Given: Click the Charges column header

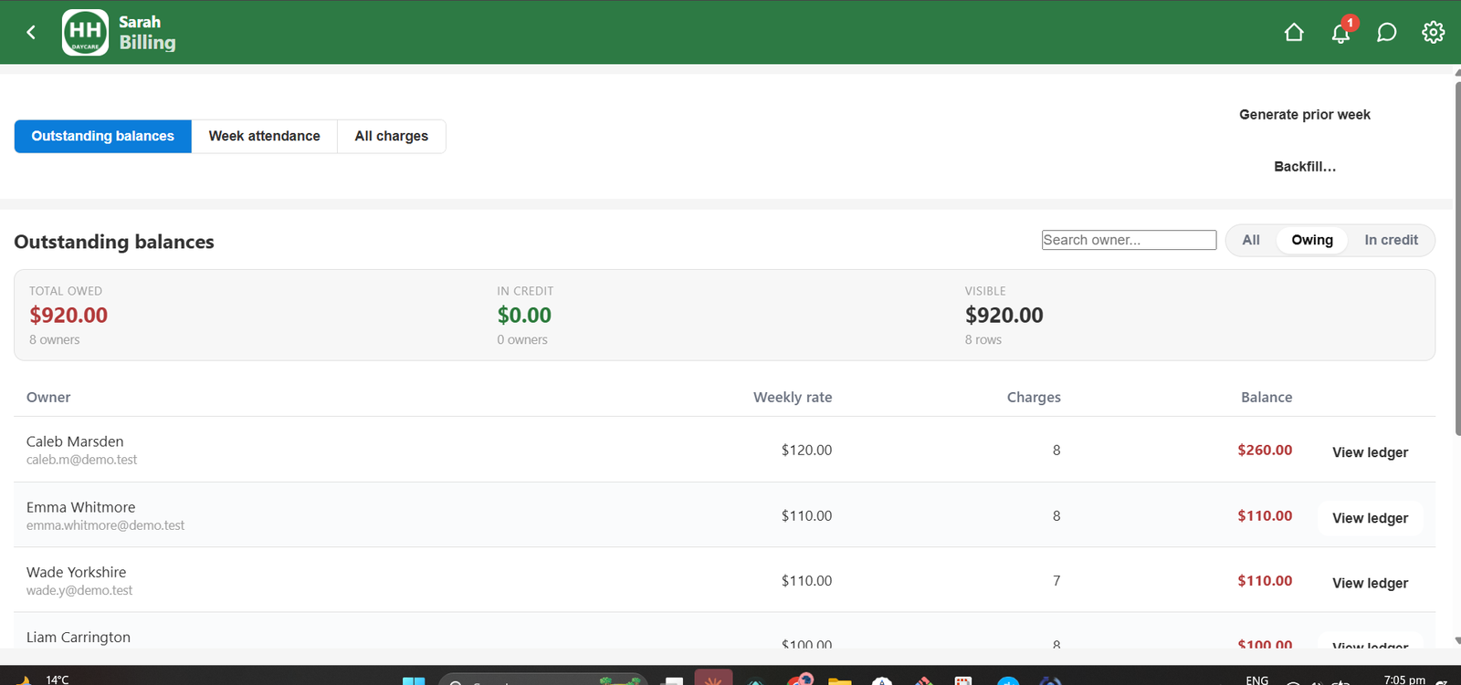Looking at the screenshot, I should coord(1034,398).
